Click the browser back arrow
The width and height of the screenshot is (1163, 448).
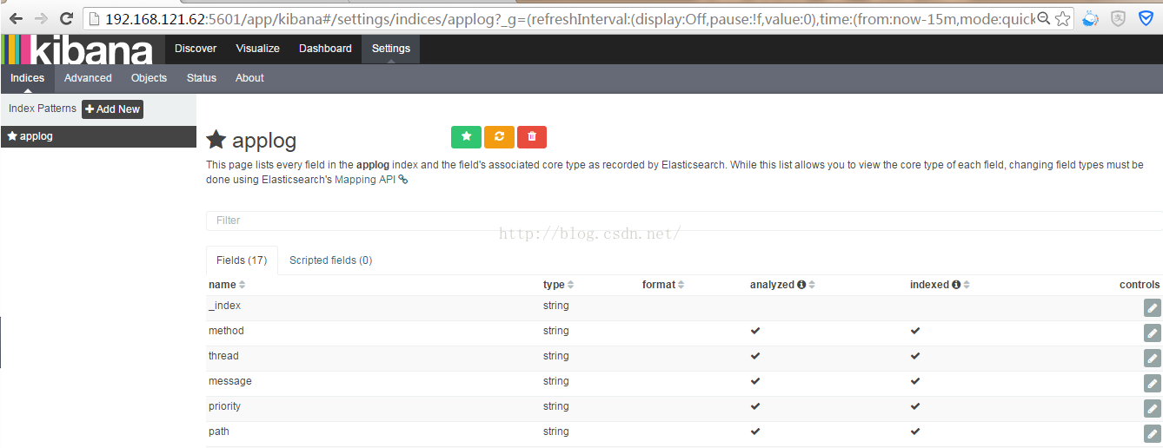click(x=16, y=17)
